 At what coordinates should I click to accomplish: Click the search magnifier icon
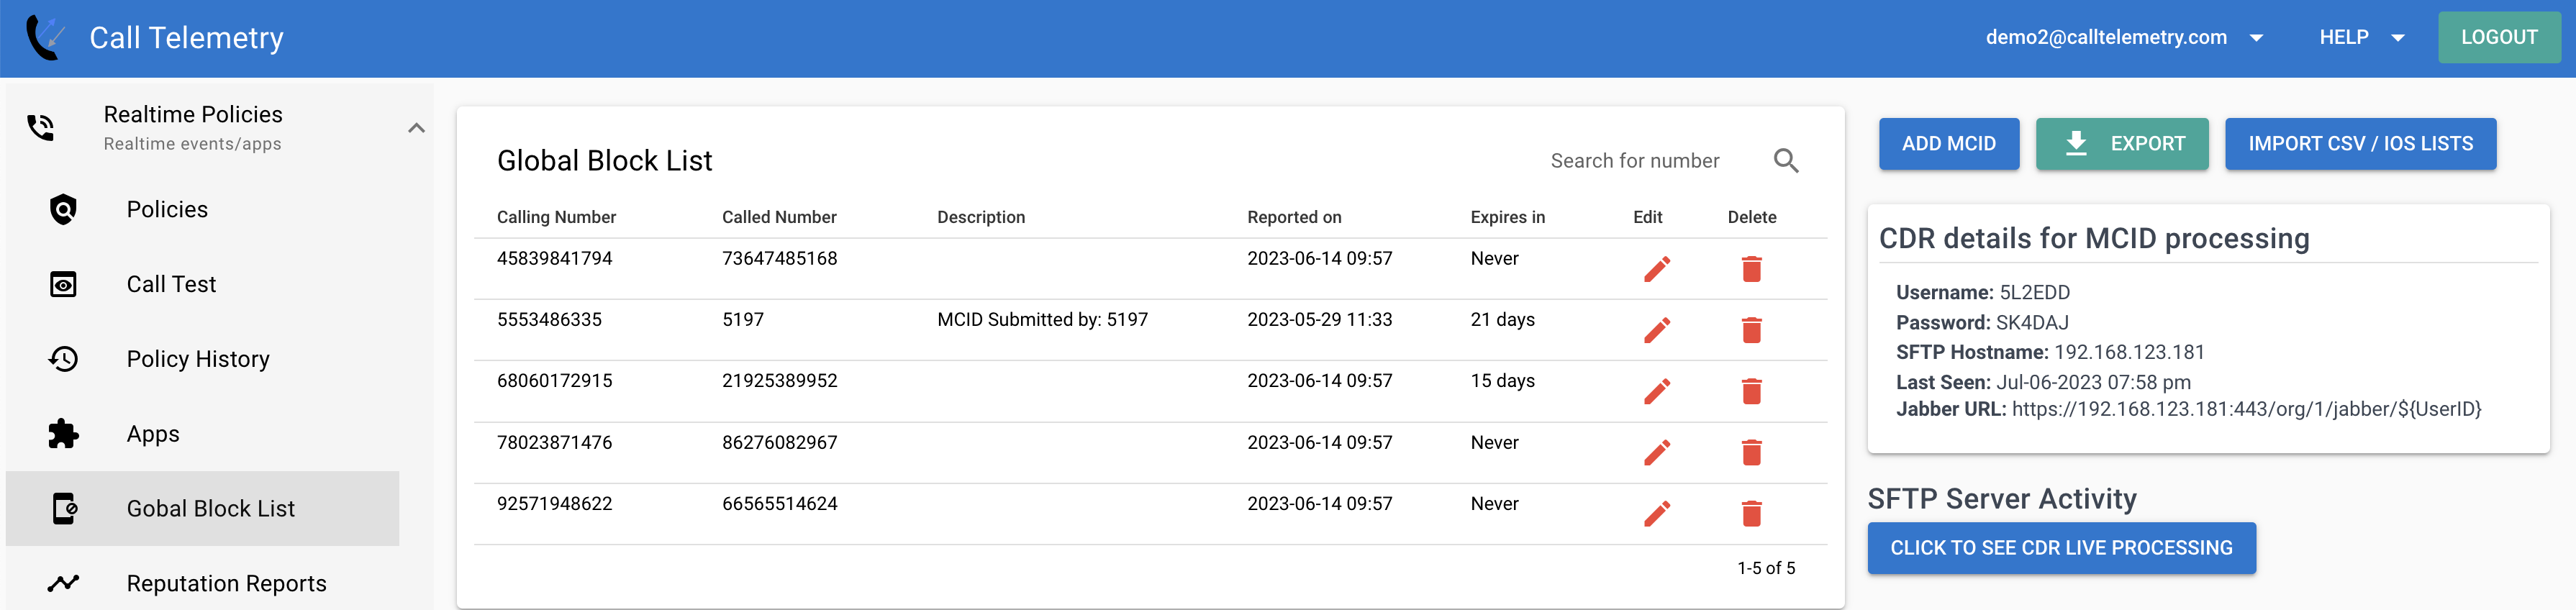pos(1786,161)
